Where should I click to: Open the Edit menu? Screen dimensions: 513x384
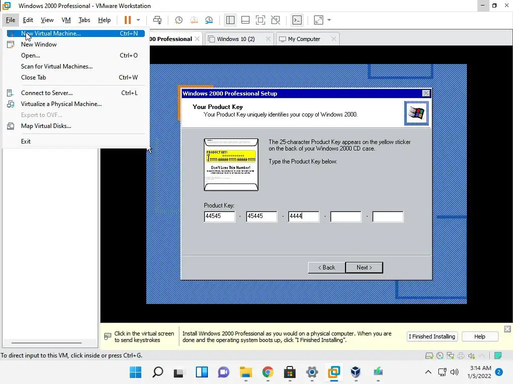[28, 20]
